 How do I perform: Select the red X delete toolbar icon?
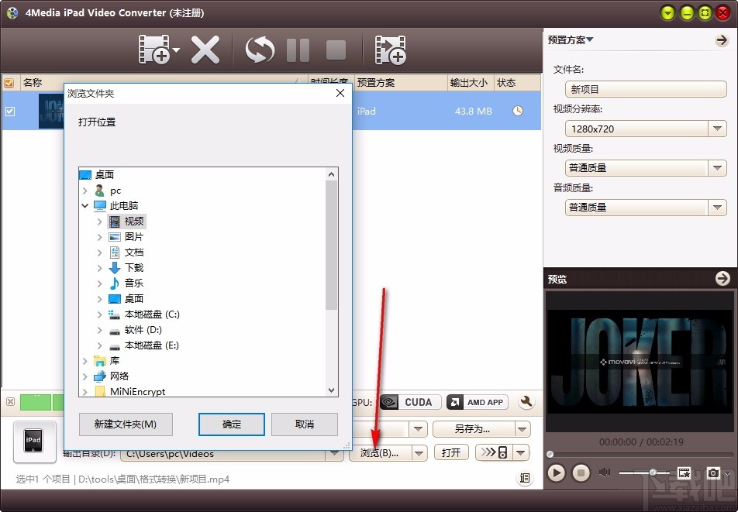click(206, 50)
